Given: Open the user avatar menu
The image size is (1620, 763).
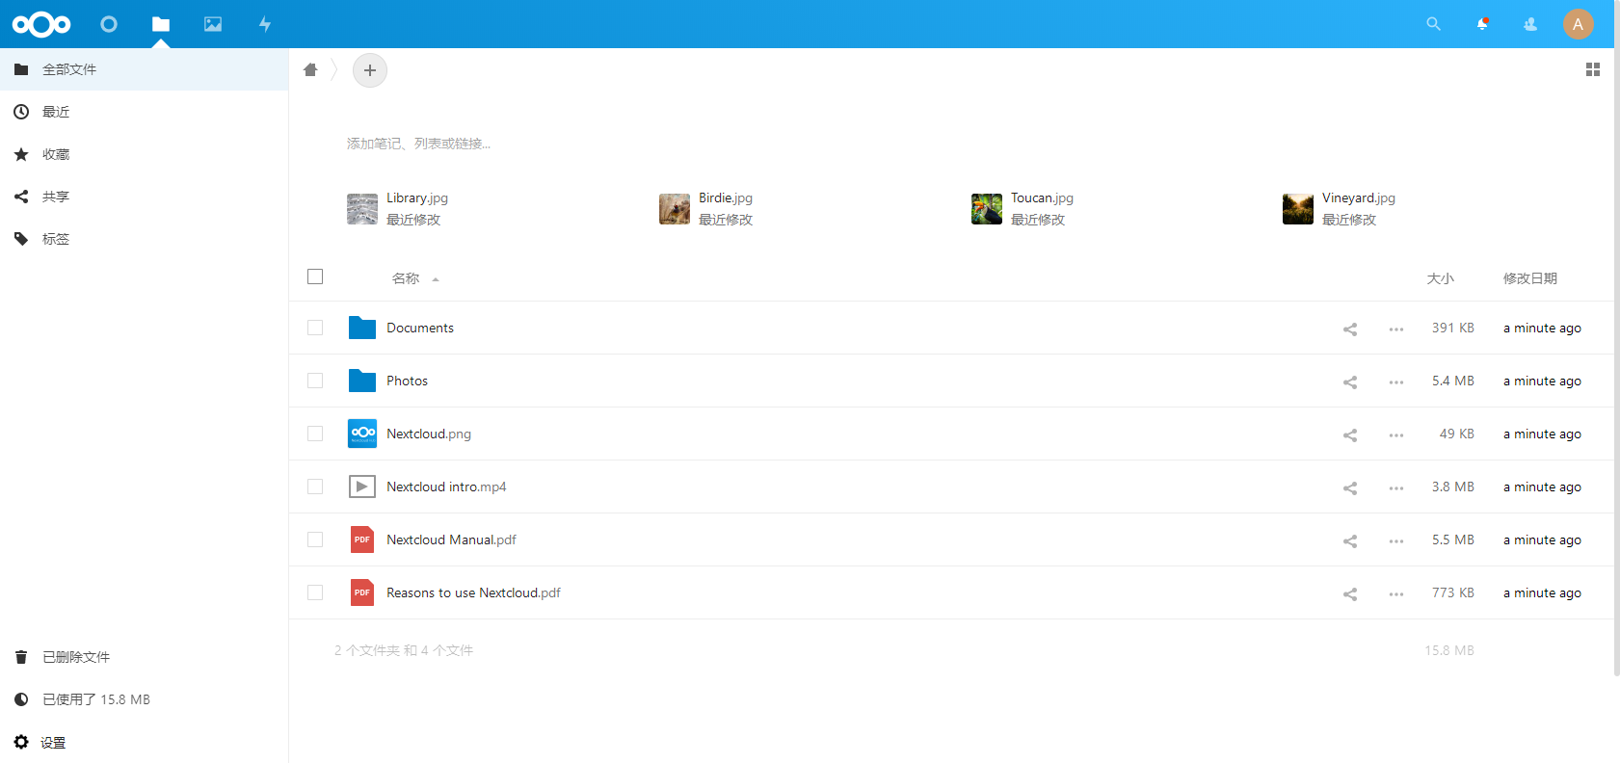Looking at the screenshot, I should click(x=1578, y=24).
